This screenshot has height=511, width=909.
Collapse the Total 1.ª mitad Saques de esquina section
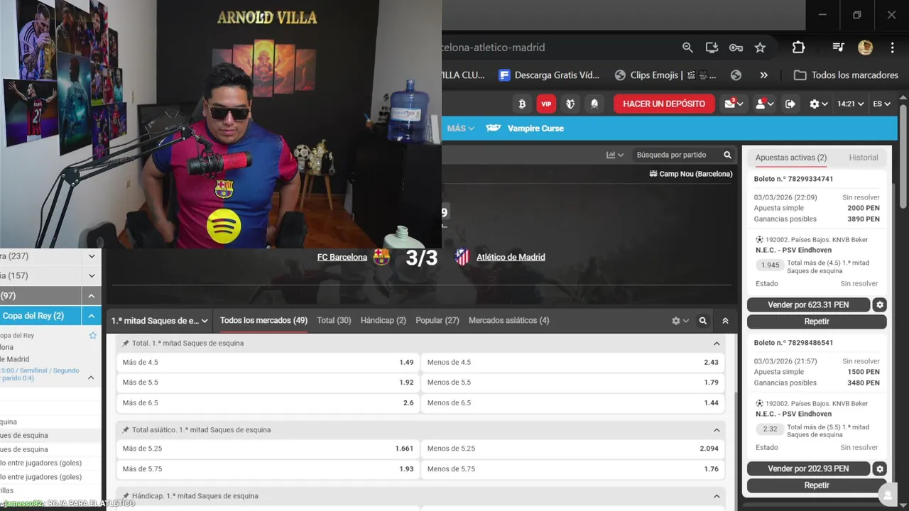tap(717, 344)
